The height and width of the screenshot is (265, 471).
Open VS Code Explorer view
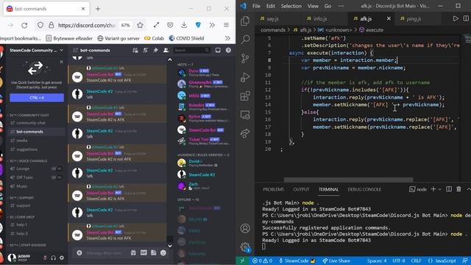(x=245, y=21)
